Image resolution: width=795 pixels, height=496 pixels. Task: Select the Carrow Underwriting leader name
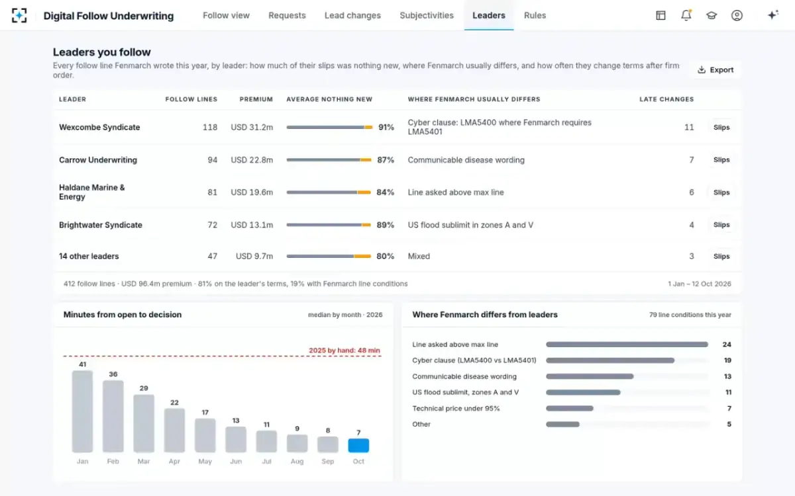[98, 160]
